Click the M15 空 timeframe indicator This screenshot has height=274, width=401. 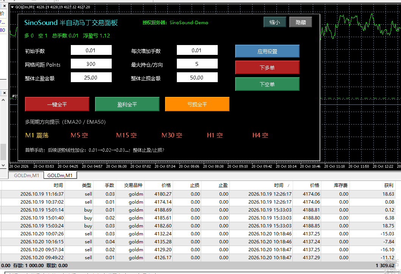click(126, 135)
